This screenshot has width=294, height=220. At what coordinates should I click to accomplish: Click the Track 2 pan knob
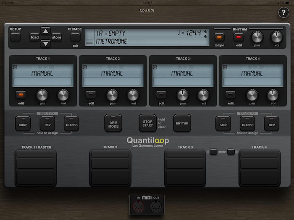112,95
